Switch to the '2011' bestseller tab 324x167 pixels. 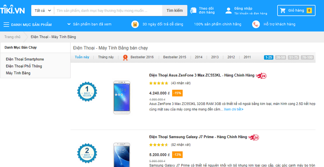pyautogui.click(x=247, y=57)
